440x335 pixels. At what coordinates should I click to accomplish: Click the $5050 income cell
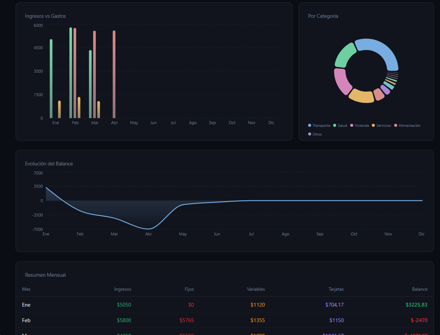pyautogui.click(x=124, y=305)
